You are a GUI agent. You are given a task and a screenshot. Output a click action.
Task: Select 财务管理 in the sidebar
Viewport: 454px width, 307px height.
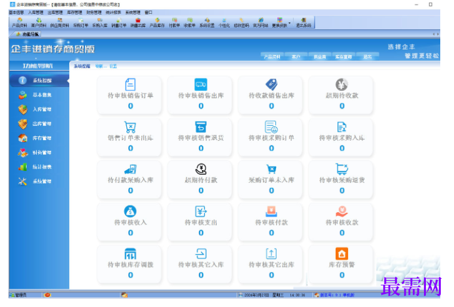39,153
